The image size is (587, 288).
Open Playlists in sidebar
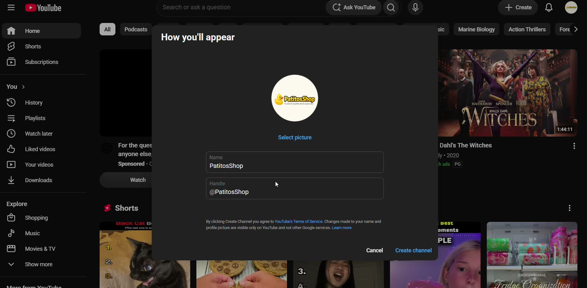click(x=42, y=118)
